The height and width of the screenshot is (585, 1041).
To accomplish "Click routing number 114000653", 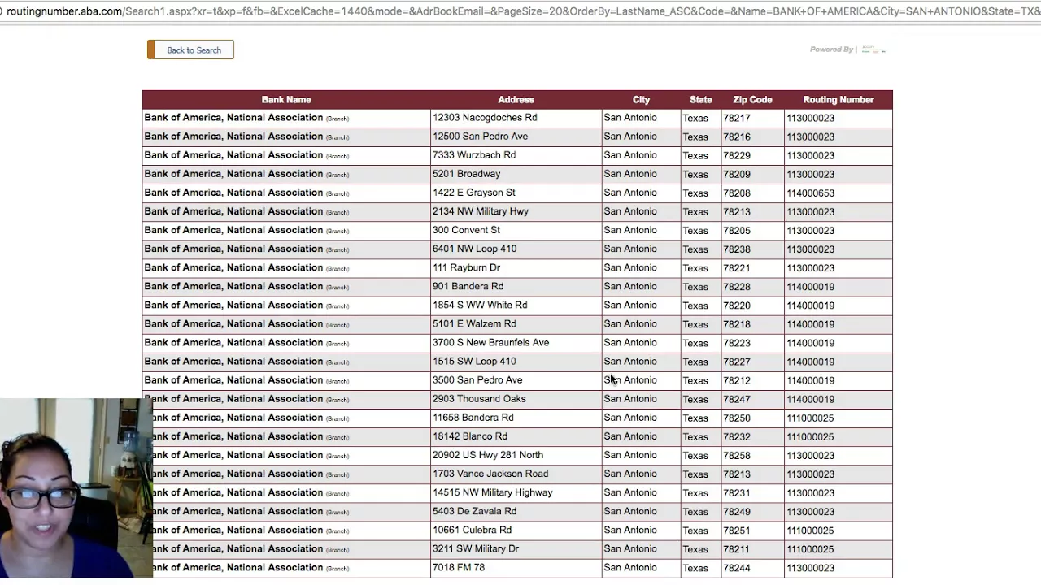I will pyautogui.click(x=810, y=193).
